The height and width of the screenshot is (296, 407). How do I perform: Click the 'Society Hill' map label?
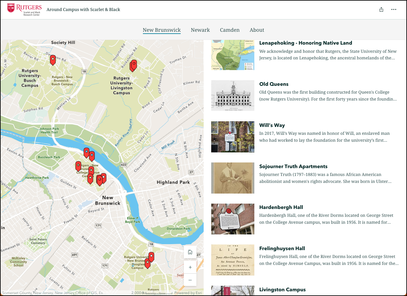point(63,42)
